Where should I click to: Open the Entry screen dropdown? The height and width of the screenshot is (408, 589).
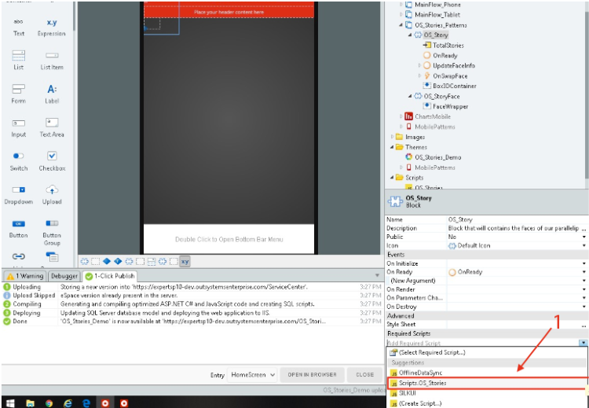[254, 375]
